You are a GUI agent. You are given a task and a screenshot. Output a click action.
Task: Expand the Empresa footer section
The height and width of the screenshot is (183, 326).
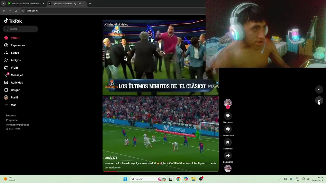coord(11,116)
